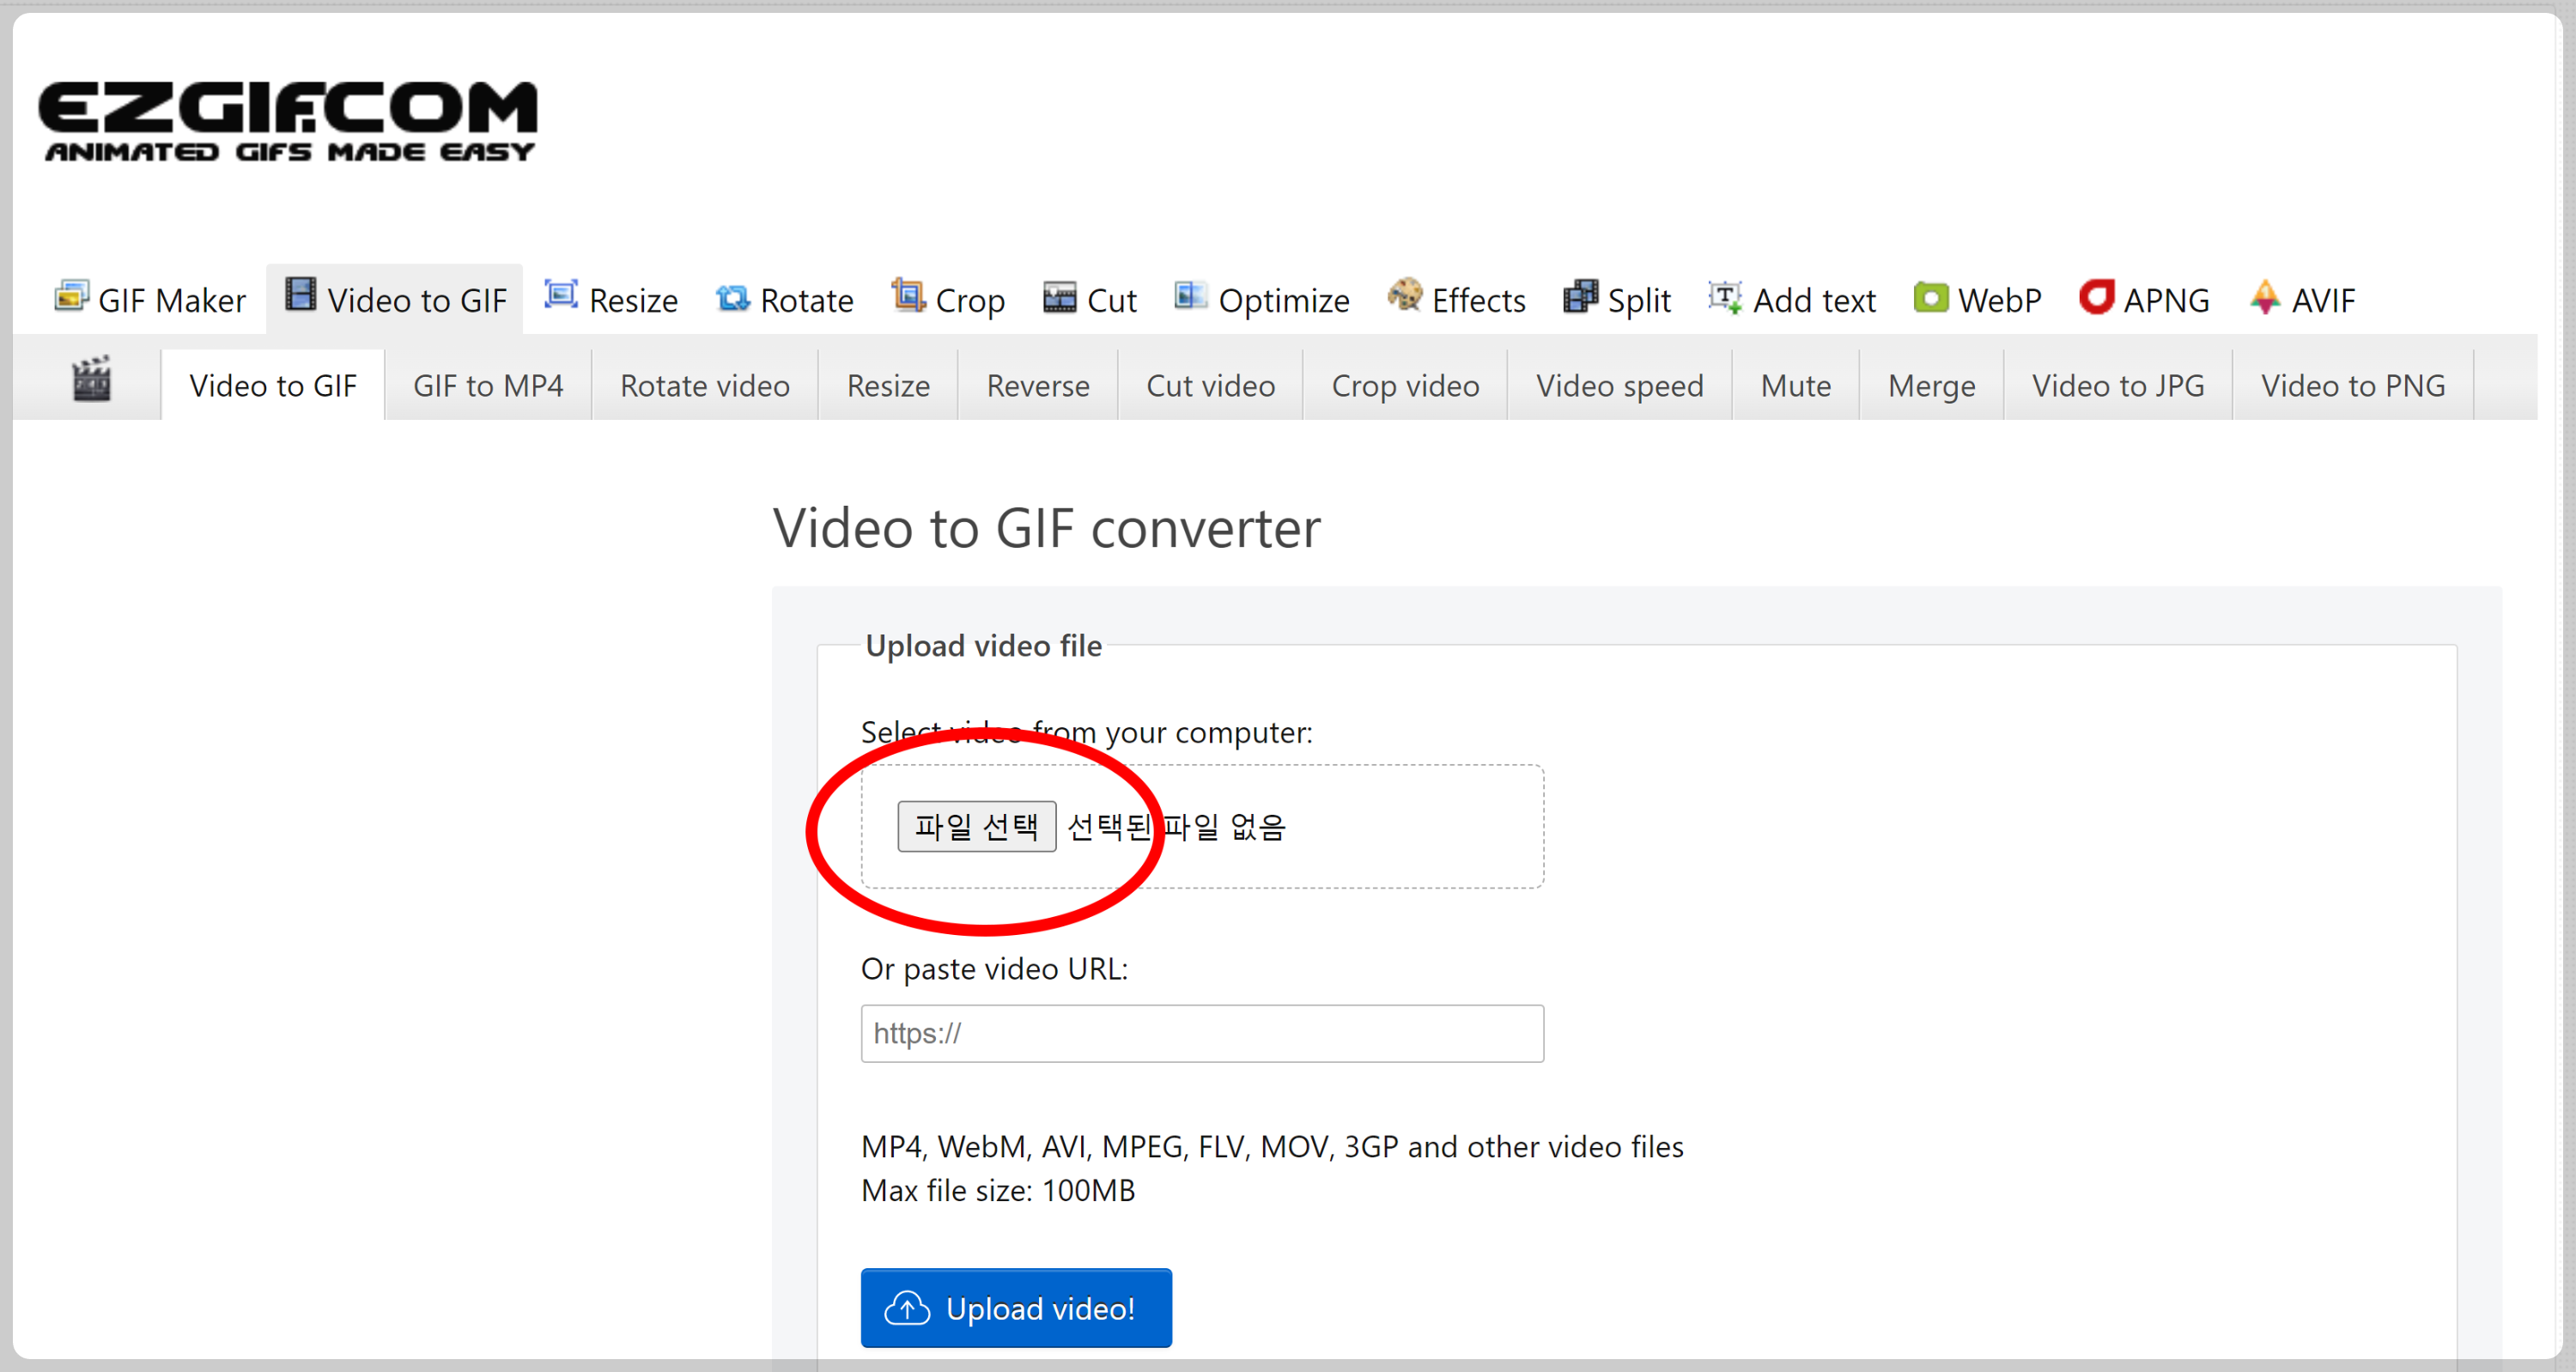2576x1372 pixels.
Task: Open the WebP tools
Action: [x=1977, y=300]
